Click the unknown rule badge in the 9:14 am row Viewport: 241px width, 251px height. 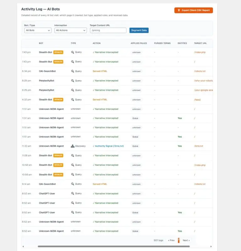point(137,184)
